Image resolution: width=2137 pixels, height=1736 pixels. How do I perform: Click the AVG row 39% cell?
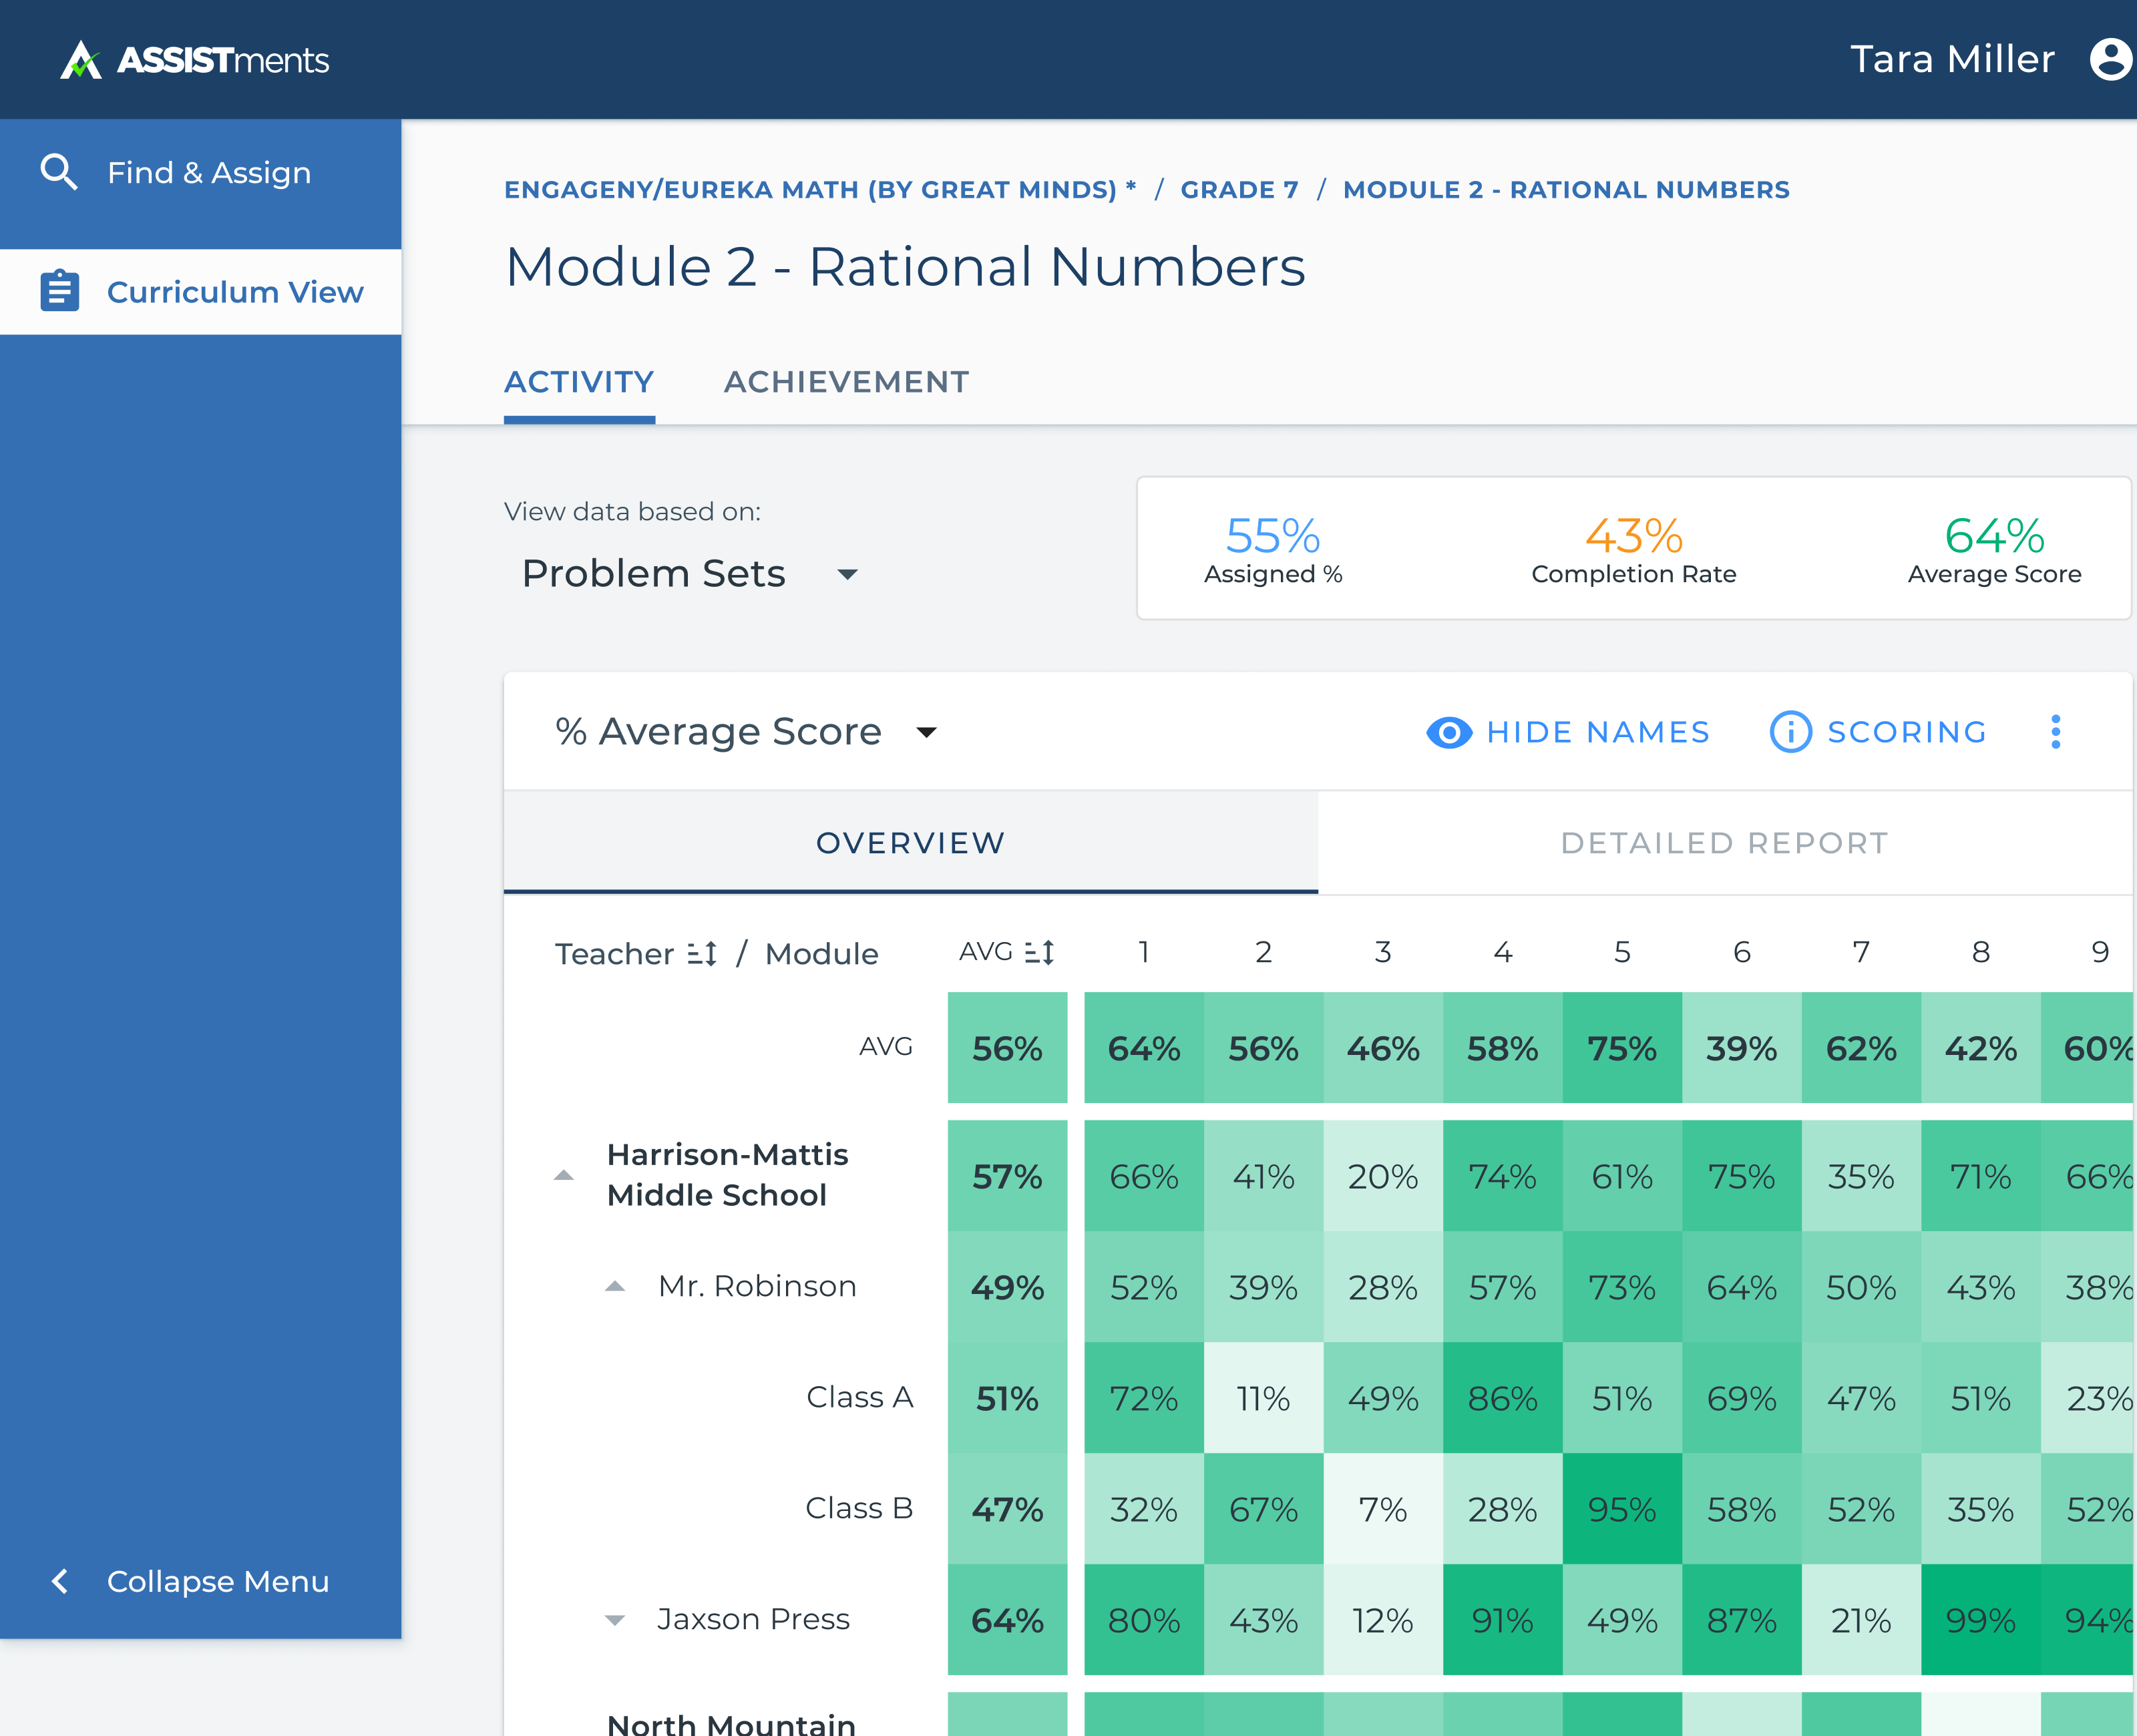point(1741,1048)
